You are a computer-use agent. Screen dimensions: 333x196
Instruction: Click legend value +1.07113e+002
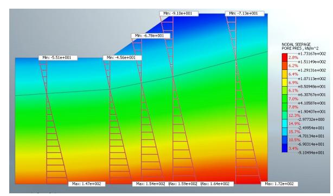311,79
